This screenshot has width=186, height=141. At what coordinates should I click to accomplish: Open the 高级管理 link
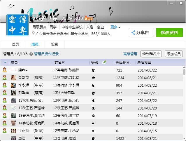(130, 54)
